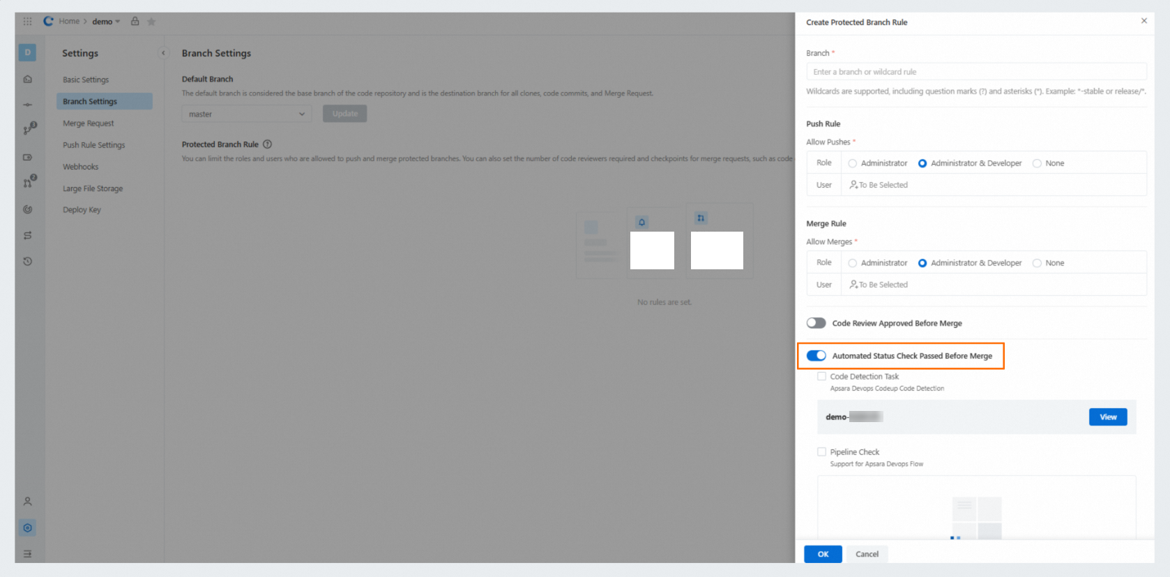The width and height of the screenshot is (1170, 577).
Task: Open the compare arrows sidebar icon
Action: [28, 235]
